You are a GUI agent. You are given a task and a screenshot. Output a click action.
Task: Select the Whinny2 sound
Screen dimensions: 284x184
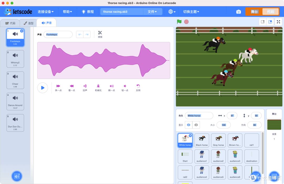(x=15, y=59)
